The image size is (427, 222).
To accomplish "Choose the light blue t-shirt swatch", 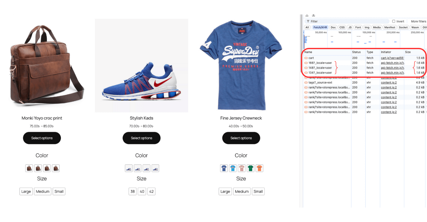I will coord(233,168).
